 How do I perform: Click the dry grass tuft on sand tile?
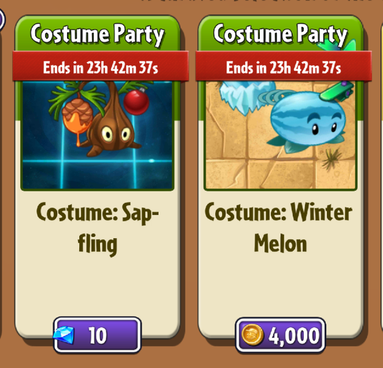tap(332, 158)
